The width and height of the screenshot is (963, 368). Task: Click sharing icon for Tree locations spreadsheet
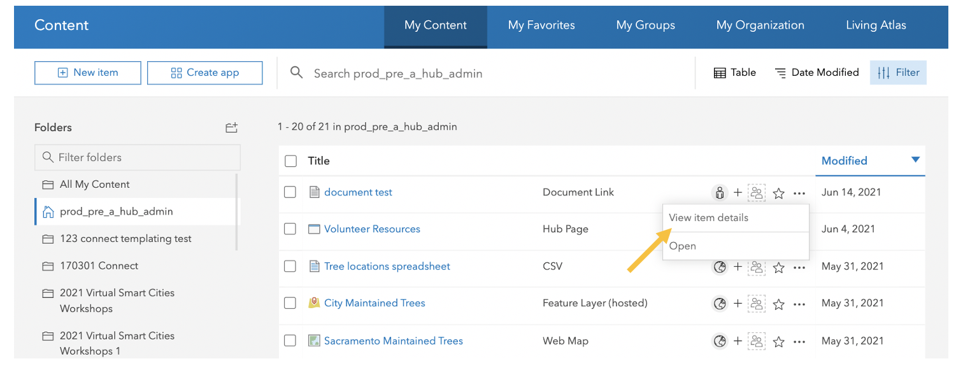[720, 267]
